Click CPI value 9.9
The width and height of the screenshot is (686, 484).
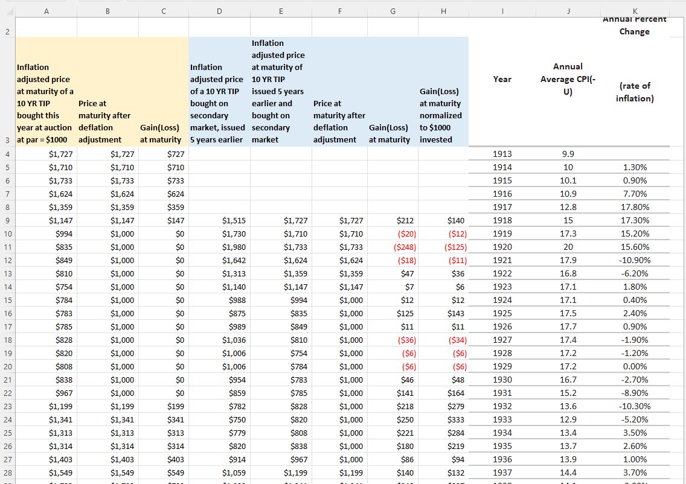568,154
